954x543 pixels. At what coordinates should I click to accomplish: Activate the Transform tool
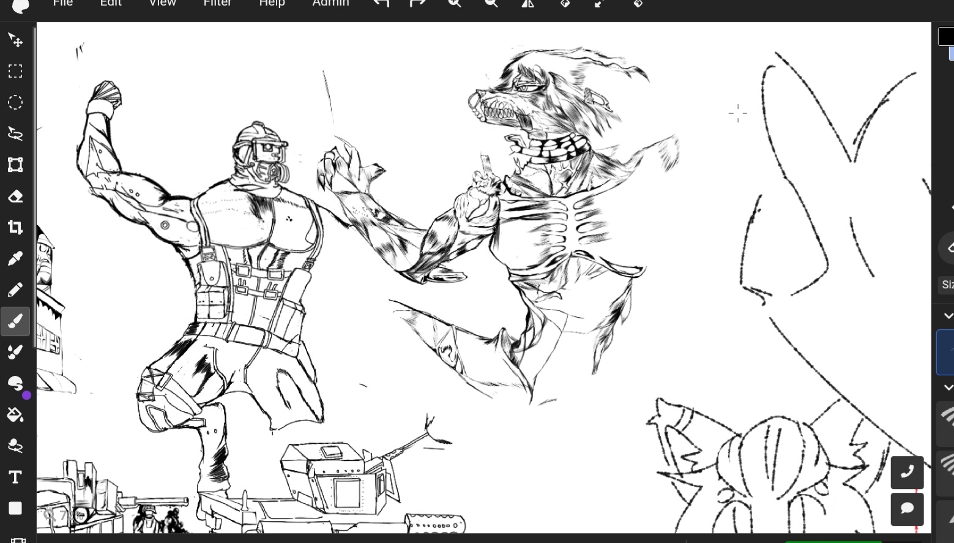click(x=15, y=165)
